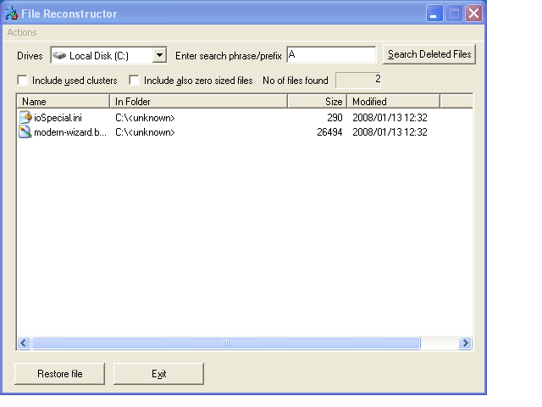Click the ioSpecial.ini file icon

[25, 117]
